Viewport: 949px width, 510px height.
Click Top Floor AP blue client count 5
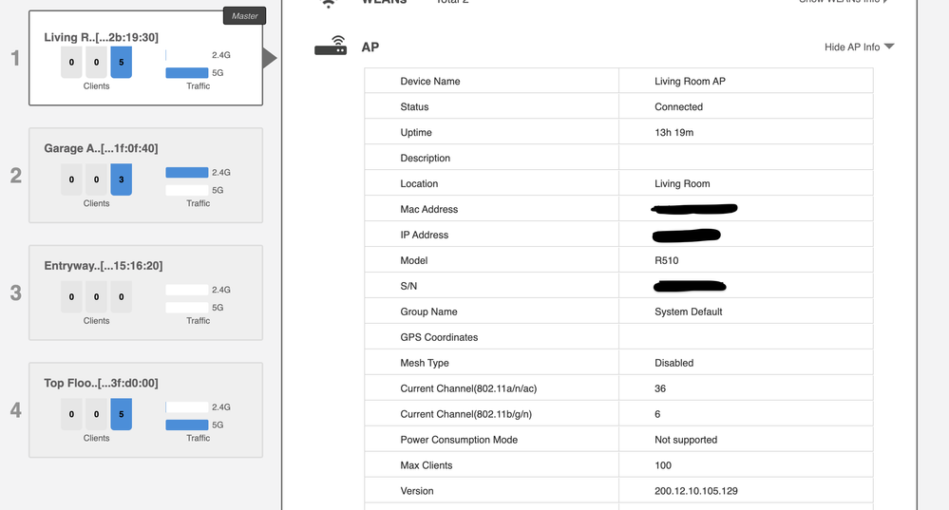click(x=121, y=414)
